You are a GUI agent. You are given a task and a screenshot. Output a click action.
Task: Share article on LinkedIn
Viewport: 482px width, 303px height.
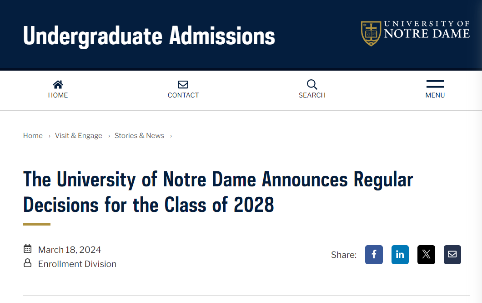click(x=400, y=255)
